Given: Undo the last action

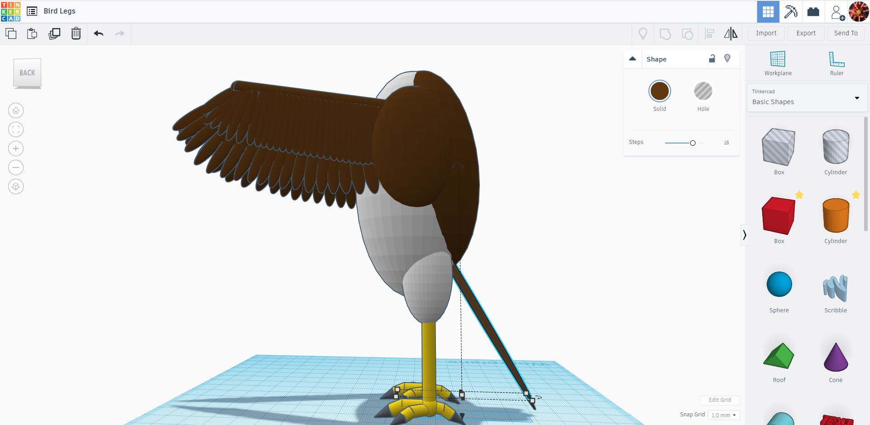Looking at the screenshot, I should coord(99,33).
